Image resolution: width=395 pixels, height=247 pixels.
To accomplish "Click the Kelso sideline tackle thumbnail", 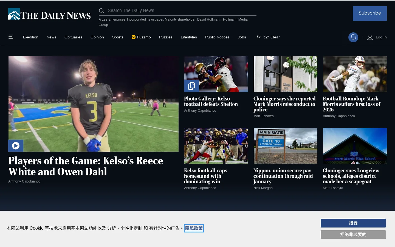I will coord(216,146).
